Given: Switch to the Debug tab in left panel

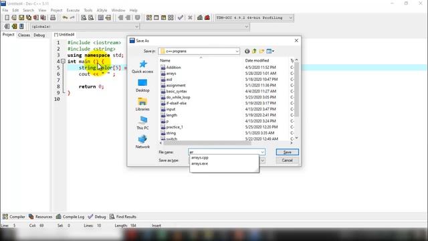Looking at the screenshot, I should coord(39,35).
